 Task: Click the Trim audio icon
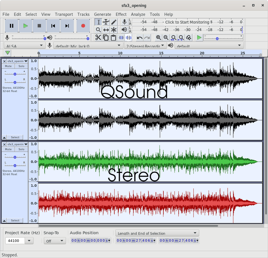tap(121, 37)
